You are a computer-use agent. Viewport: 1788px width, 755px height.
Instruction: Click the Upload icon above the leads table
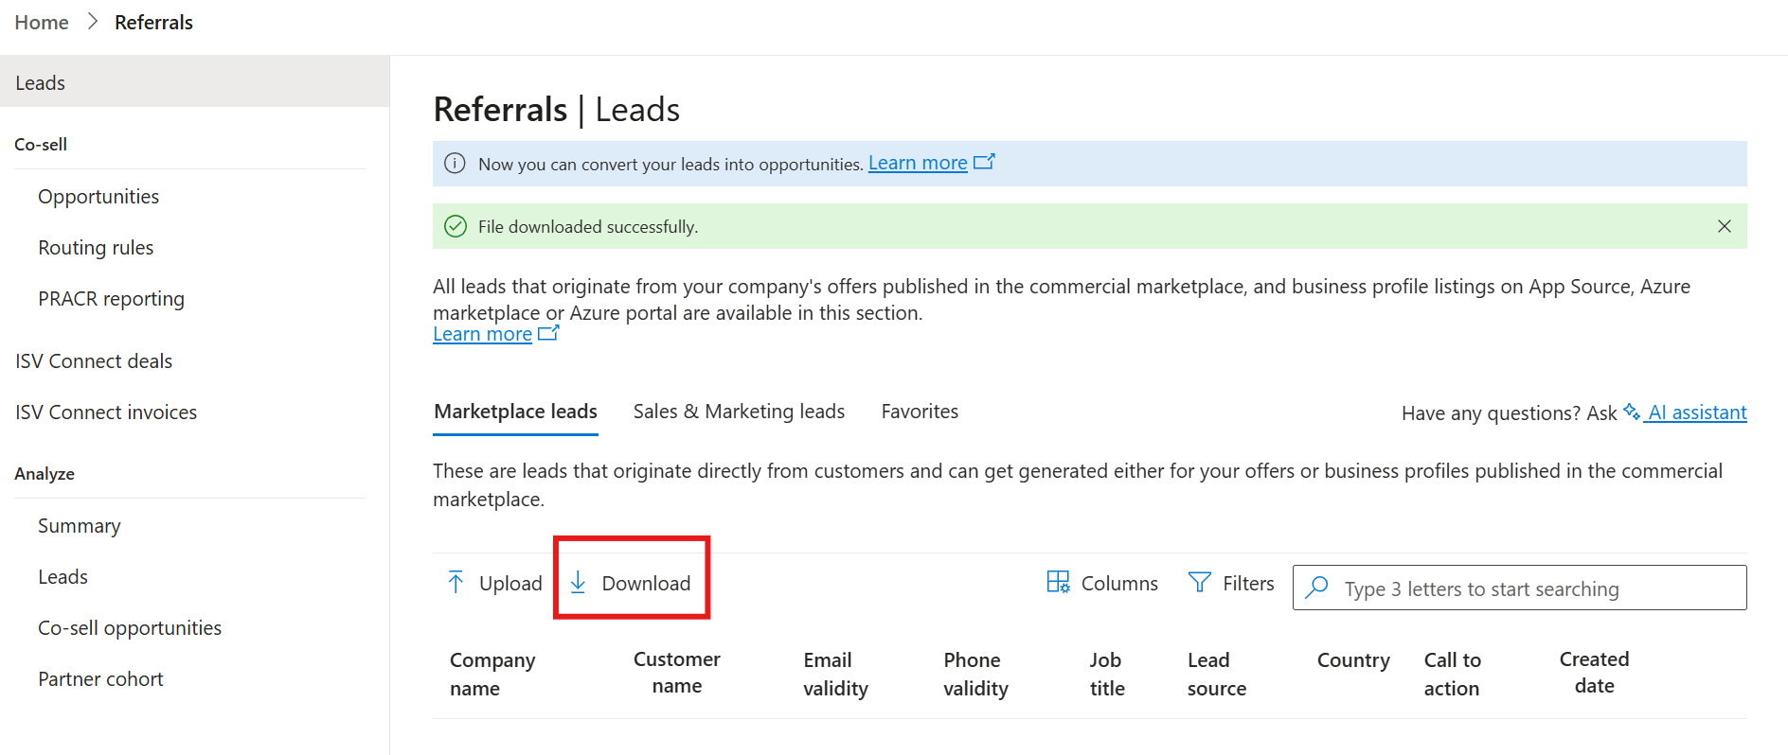tap(456, 582)
